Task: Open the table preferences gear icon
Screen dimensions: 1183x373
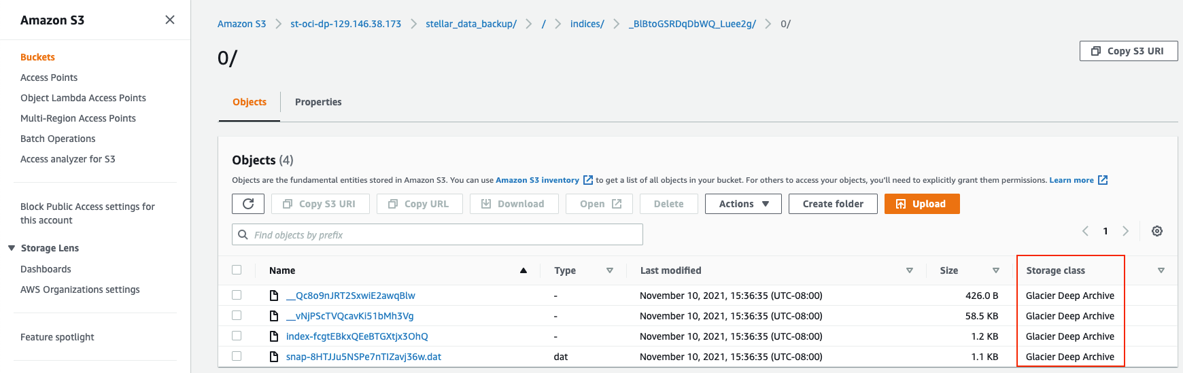Action: pos(1156,231)
